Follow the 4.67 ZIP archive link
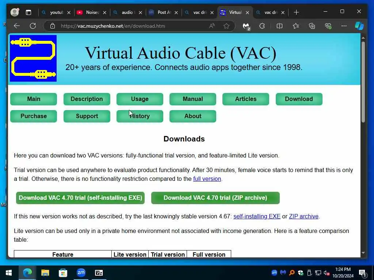 [x=304, y=217]
